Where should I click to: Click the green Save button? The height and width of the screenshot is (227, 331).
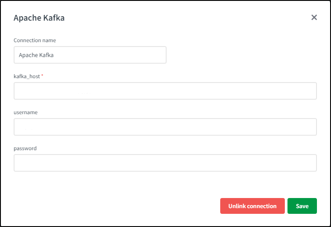point(302,206)
